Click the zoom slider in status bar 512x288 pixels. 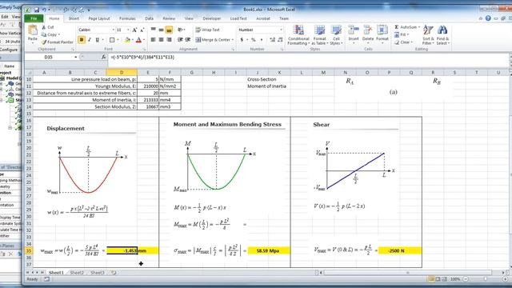(x=485, y=279)
